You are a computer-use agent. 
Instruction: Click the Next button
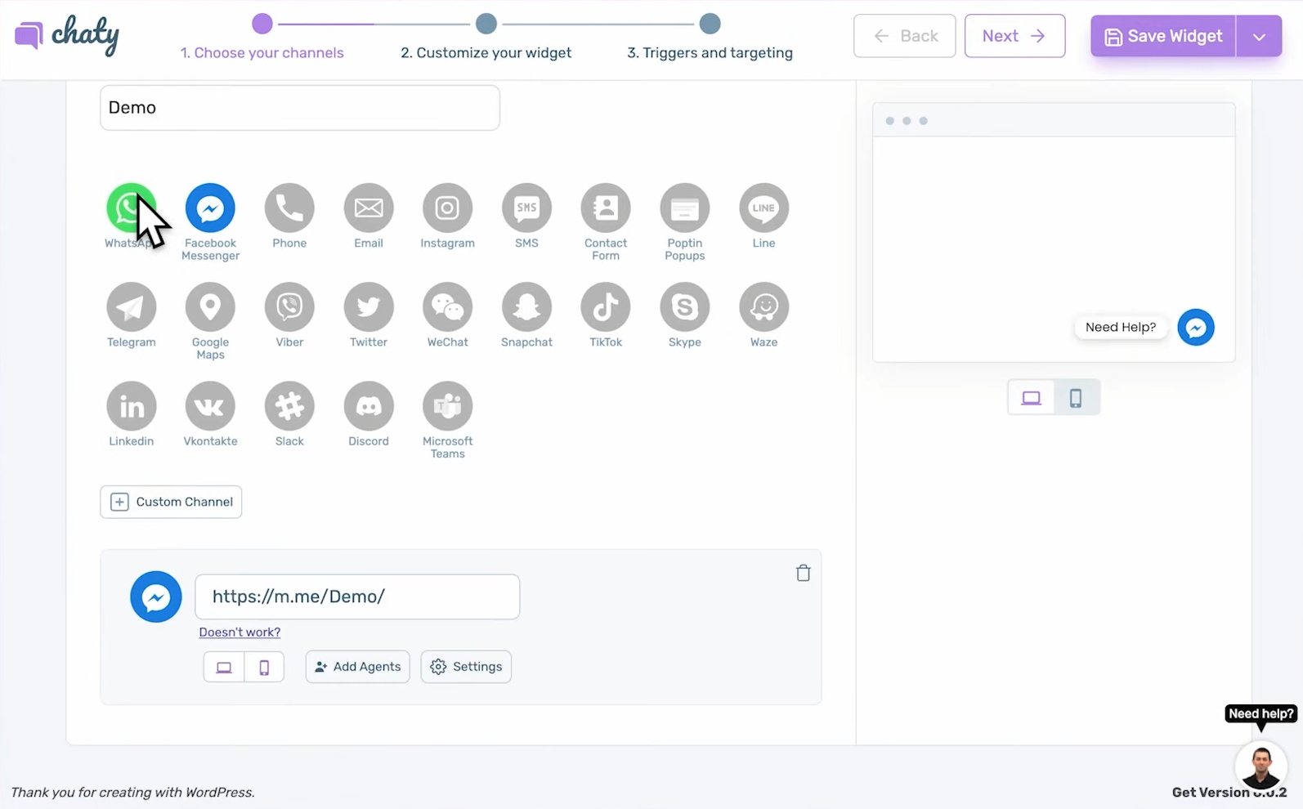(1014, 36)
